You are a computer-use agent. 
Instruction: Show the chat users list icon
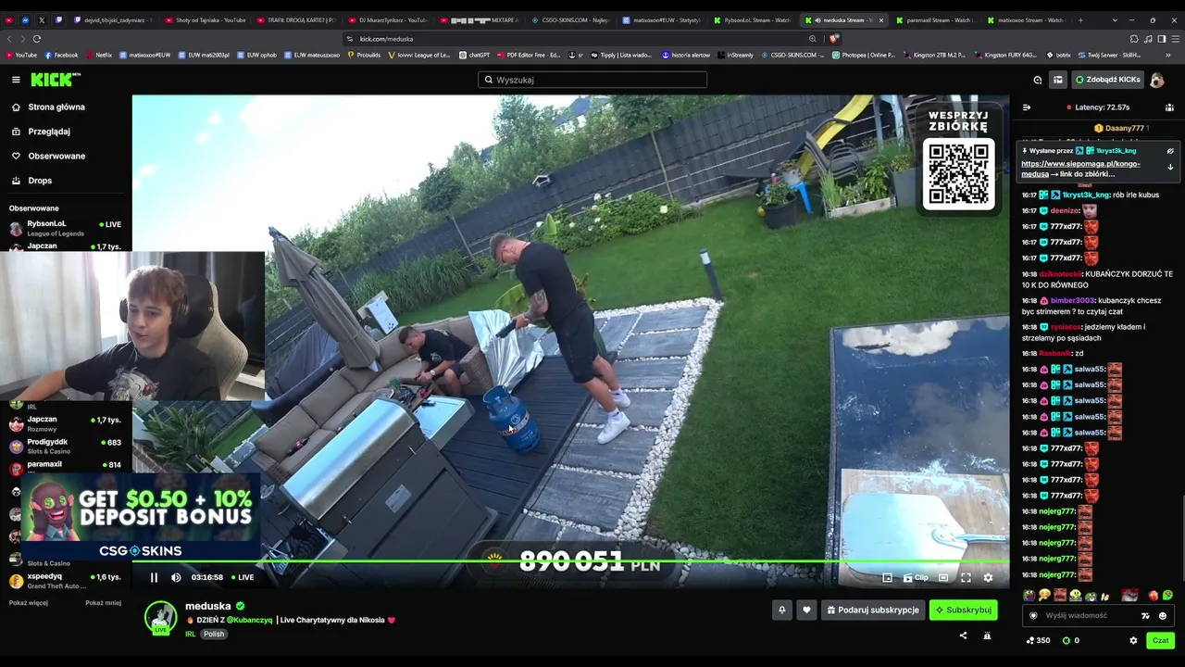click(x=1167, y=107)
